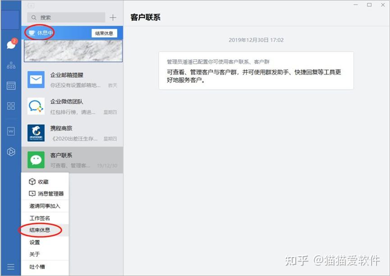The width and height of the screenshot is (390, 276).
Task: Open the calendar icon in sidebar
Action: click(x=11, y=85)
